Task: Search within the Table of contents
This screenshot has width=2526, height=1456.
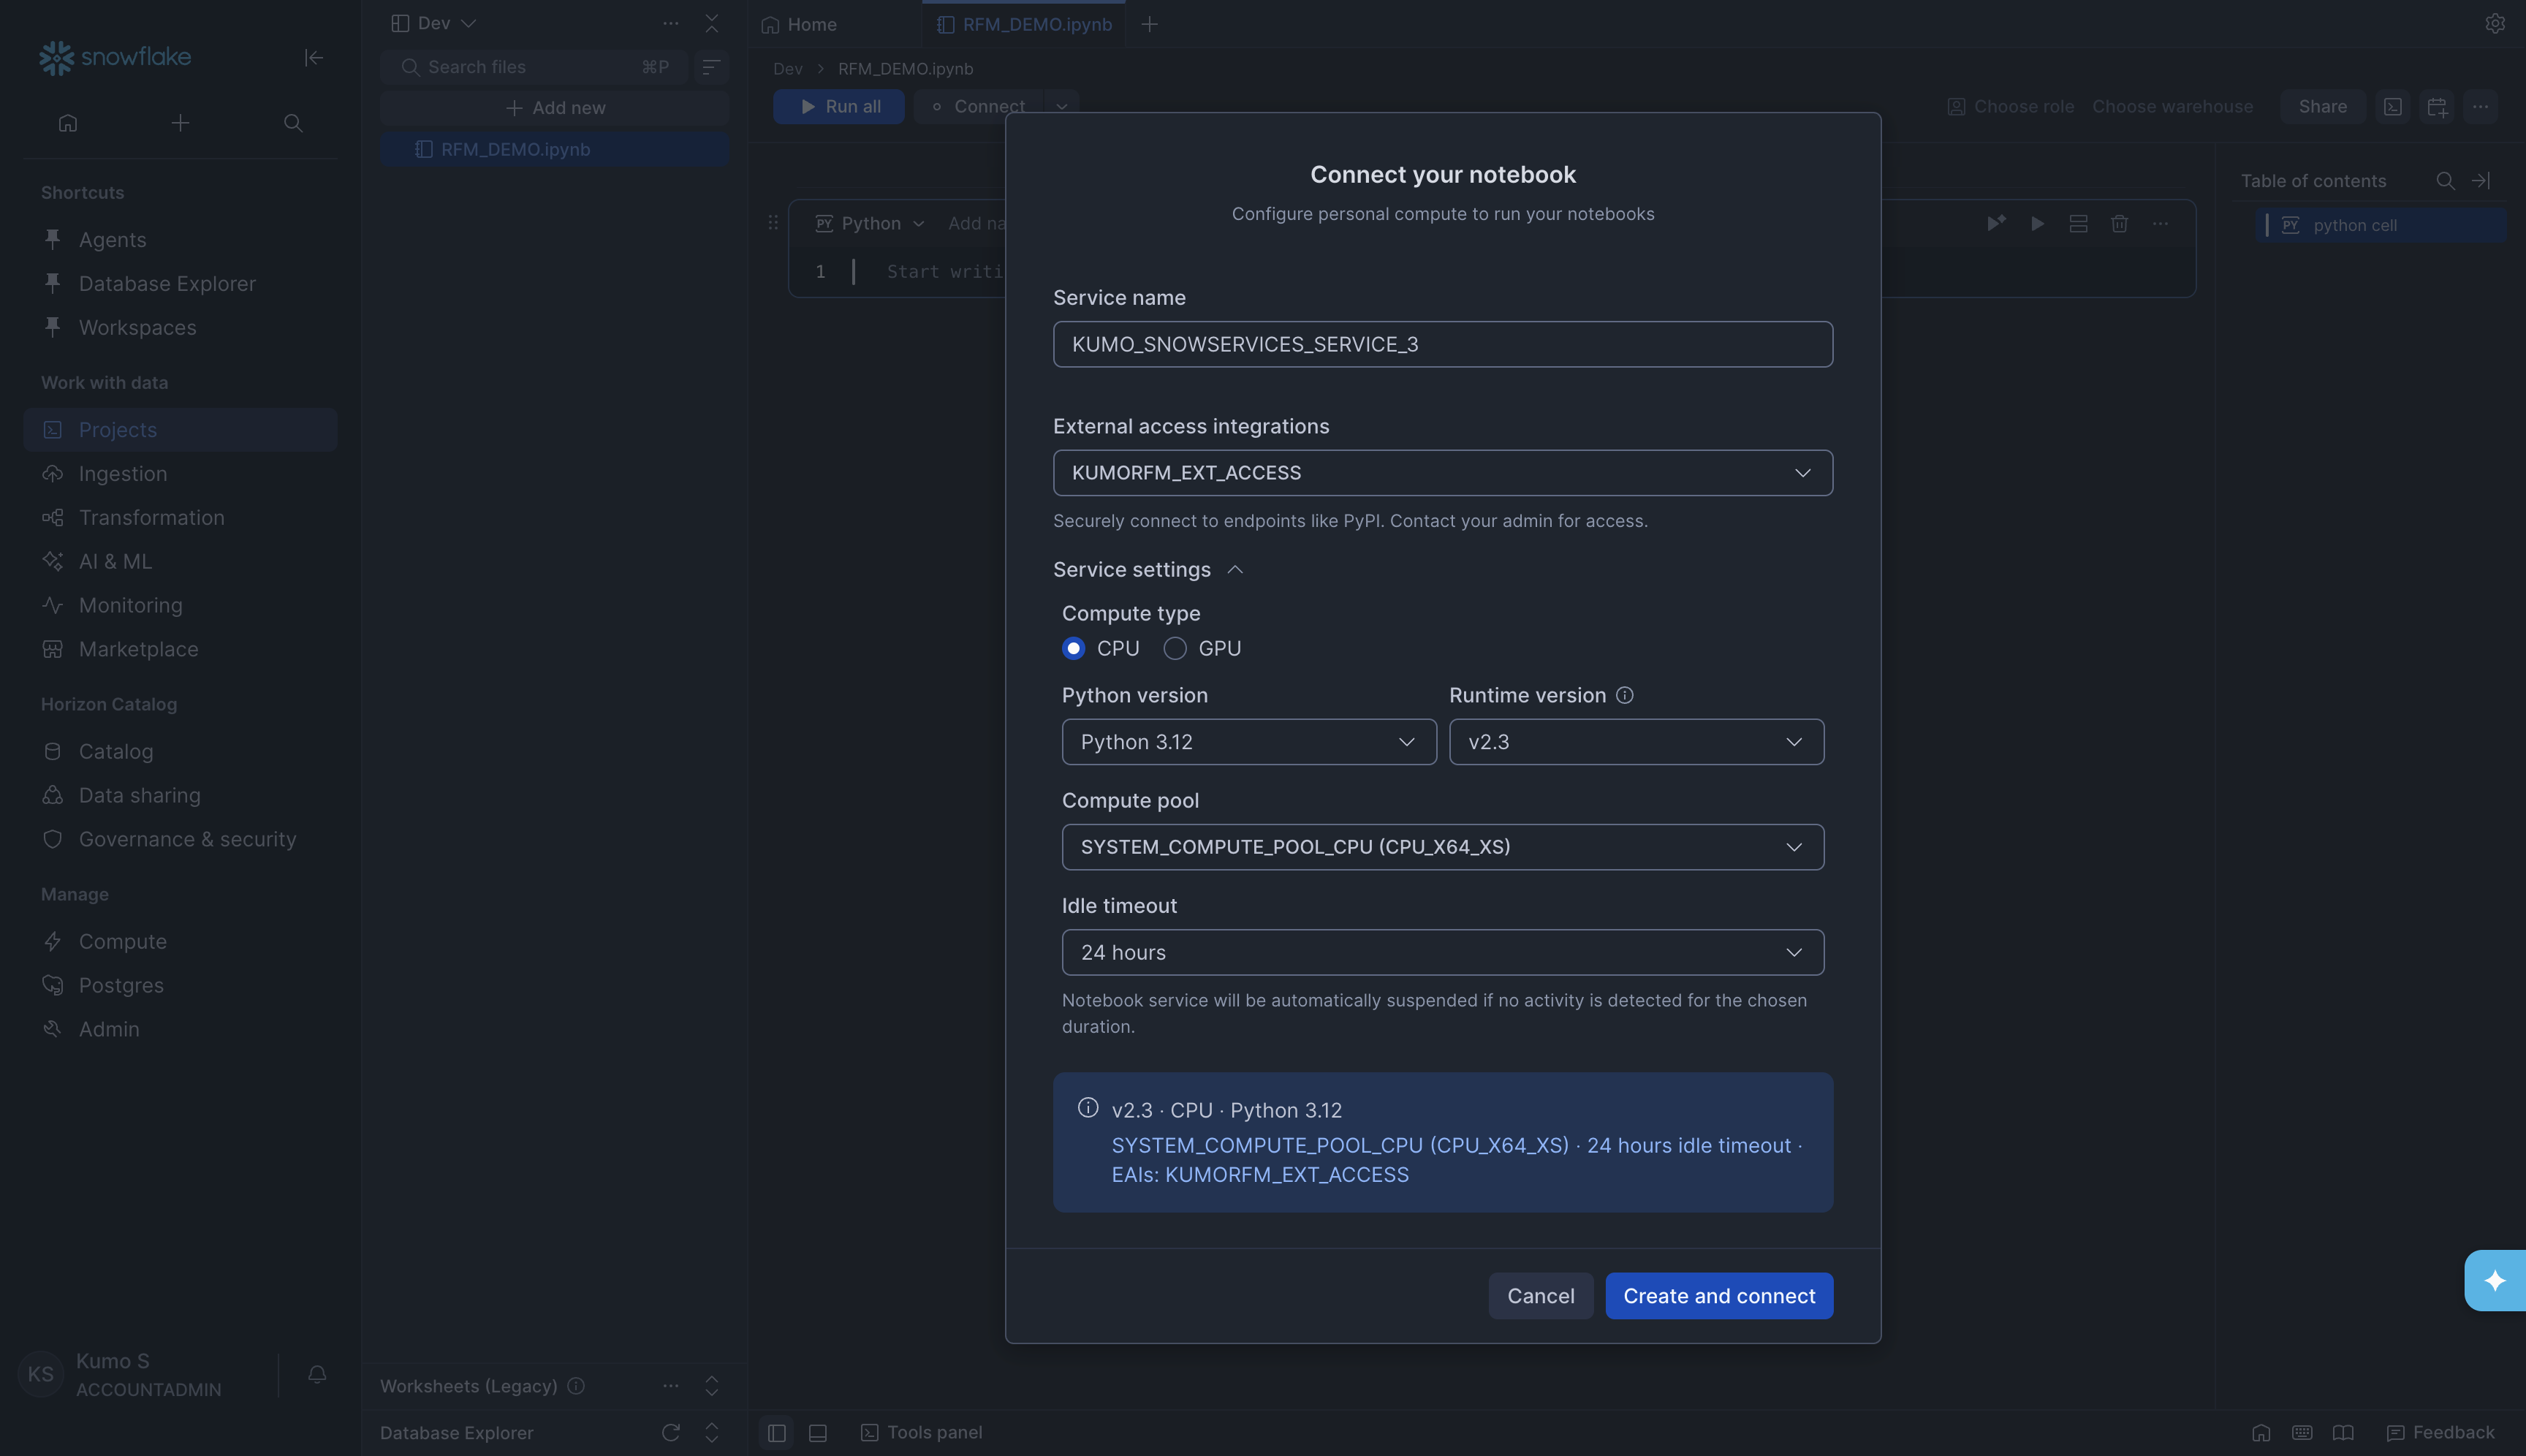Action: (2445, 181)
